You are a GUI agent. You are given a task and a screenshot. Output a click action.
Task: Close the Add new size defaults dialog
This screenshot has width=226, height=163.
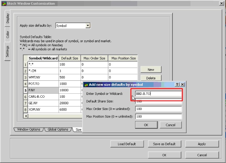point(183,84)
